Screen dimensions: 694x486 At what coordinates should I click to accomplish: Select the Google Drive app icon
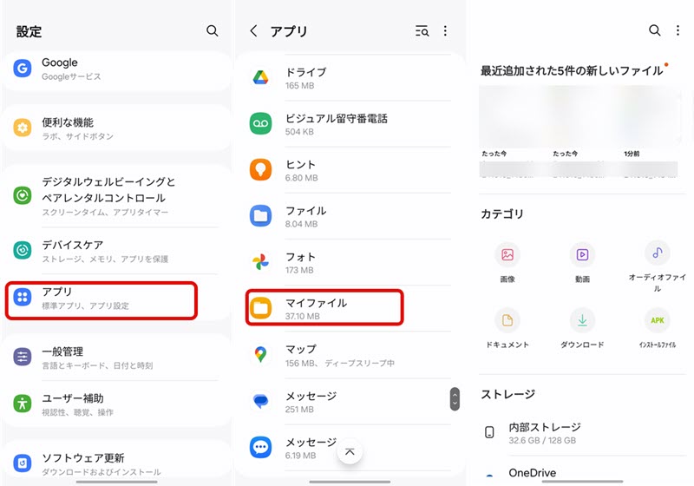point(261,77)
